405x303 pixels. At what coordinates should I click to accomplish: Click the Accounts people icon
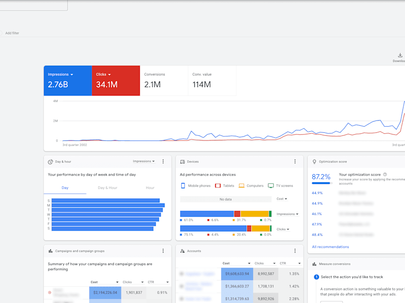182,251
